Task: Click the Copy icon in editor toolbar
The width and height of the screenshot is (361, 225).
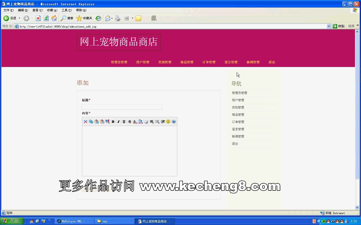Action: point(91,121)
